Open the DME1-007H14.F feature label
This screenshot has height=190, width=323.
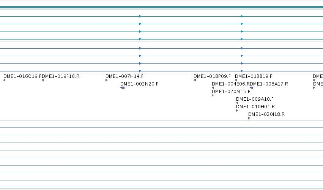(124, 76)
